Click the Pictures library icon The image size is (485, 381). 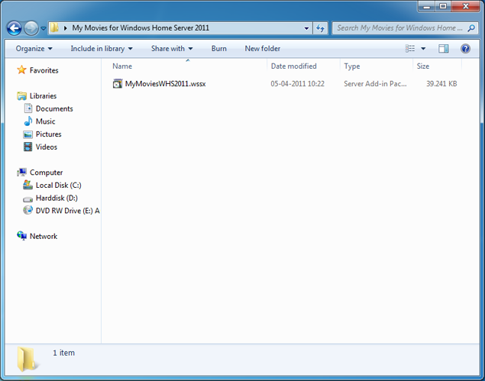pos(27,134)
